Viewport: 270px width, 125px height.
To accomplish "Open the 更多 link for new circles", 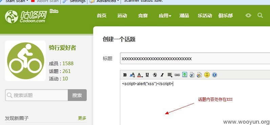I will (x=82, y=118).
